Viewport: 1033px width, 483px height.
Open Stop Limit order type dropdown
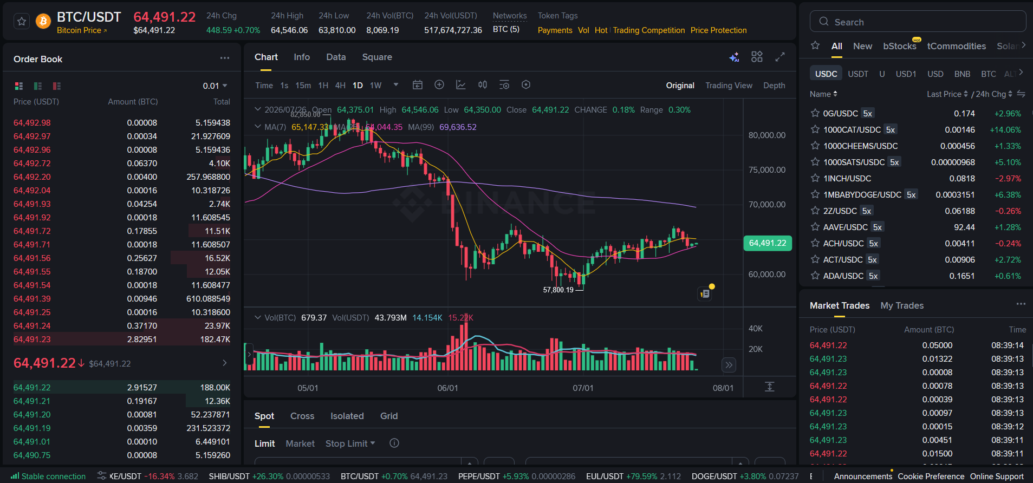click(350, 443)
